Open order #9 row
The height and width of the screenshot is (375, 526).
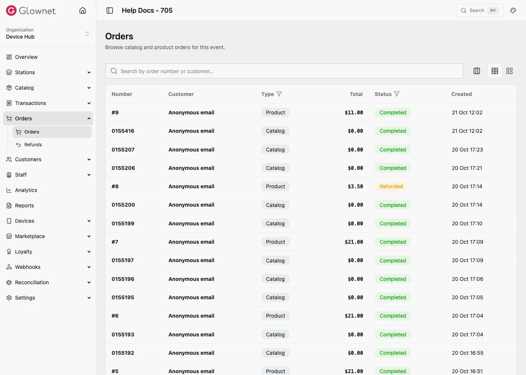(311, 112)
